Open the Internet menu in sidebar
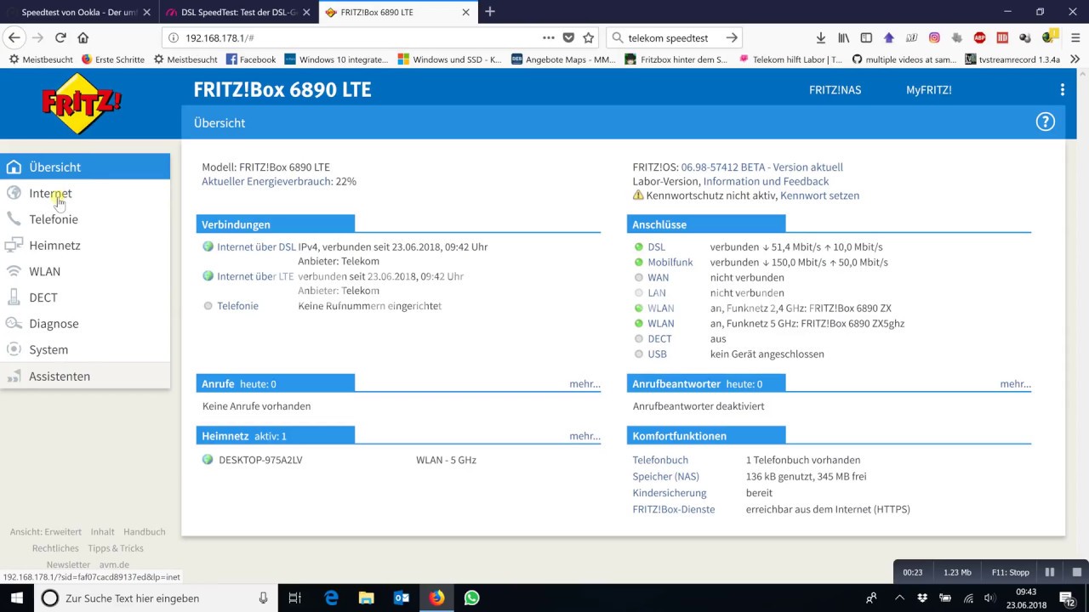Image resolution: width=1089 pixels, height=612 pixels. point(50,193)
